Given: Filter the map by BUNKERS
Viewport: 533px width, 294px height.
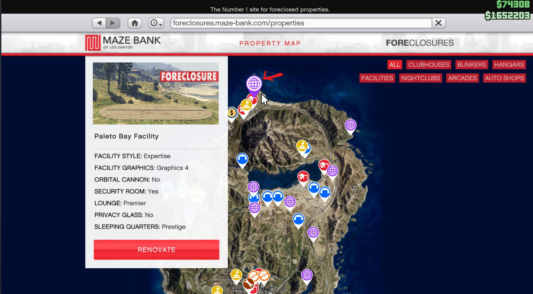Looking at the screenshot, I should pos(471,65).
